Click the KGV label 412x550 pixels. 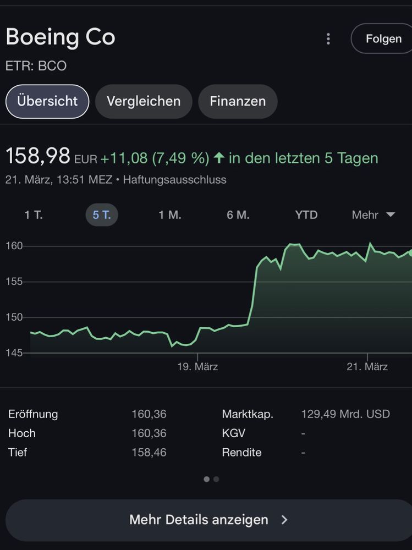233,433
